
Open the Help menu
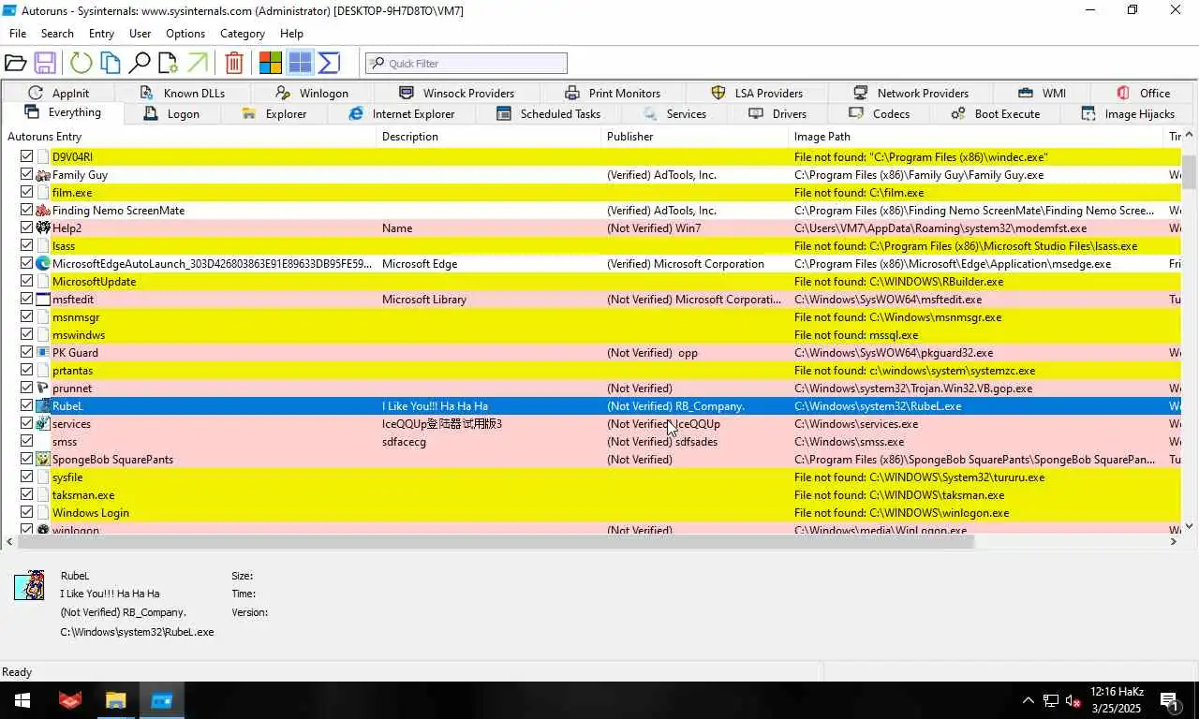pos(291,33)
